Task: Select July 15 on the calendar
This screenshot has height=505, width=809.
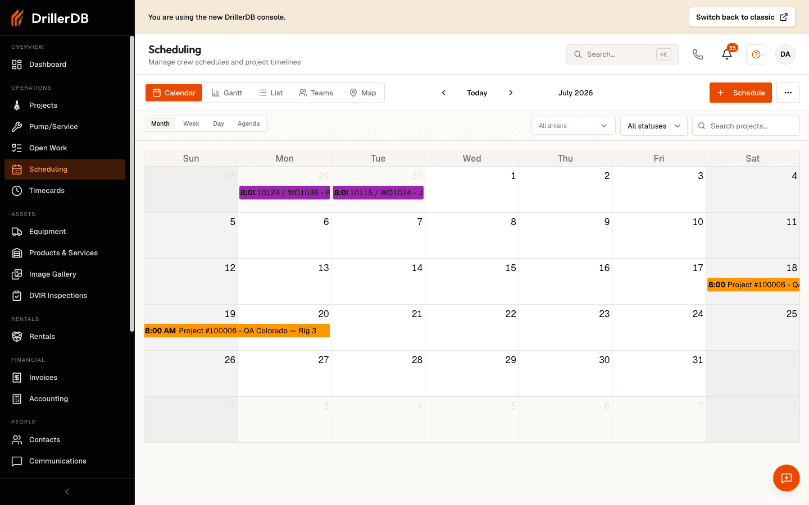Action: coord(472,281)
